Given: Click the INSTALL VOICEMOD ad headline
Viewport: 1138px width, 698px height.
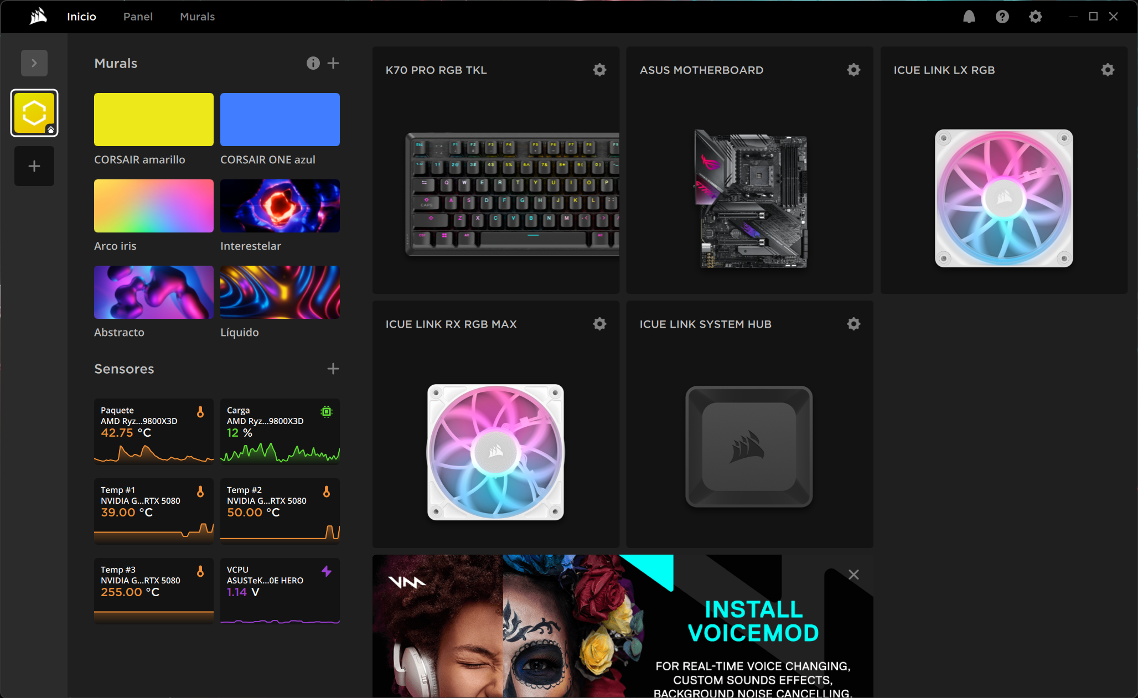Looking at the screenshot, I should coord(753,621).
